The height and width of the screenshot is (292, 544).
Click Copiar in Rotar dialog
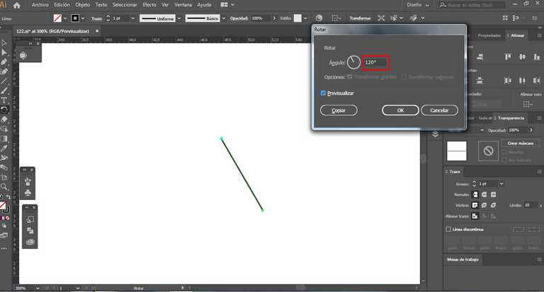[339, 110]
